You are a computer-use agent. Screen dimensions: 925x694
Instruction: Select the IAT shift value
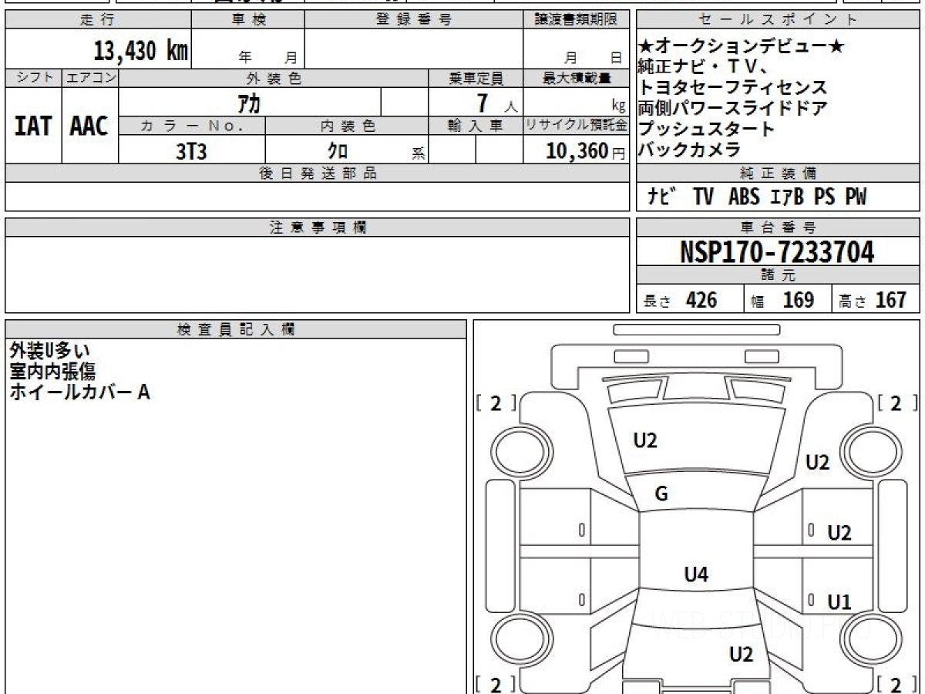click(x=33, y=126)
